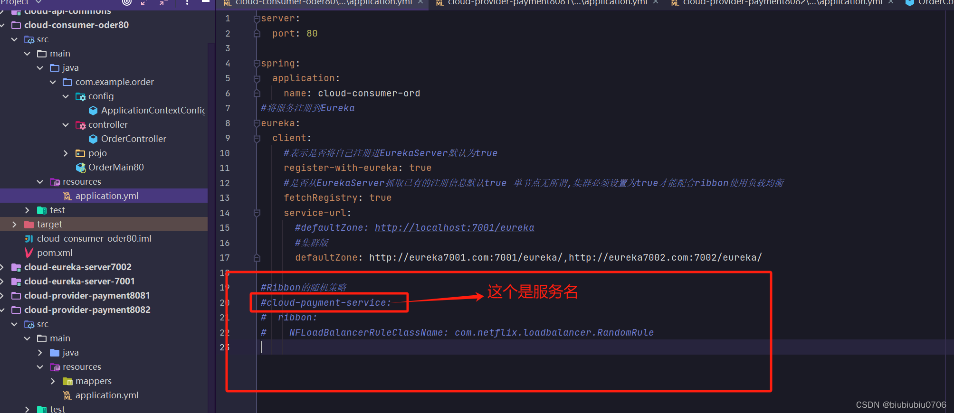Expand the mappers folder
The width and height of the screenshot is (954, 413).
53,381
